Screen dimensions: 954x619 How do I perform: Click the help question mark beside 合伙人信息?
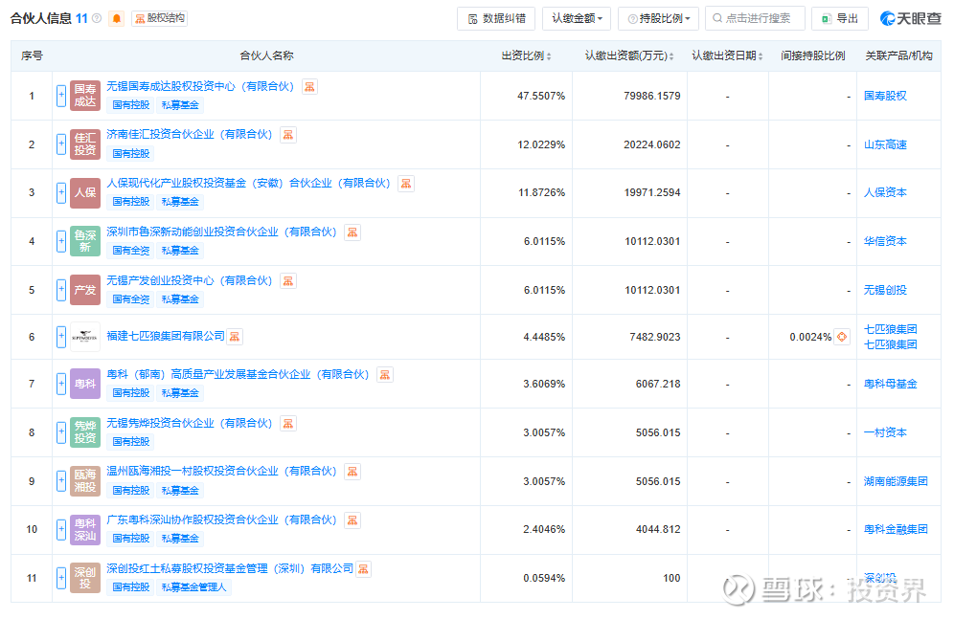(97, 18)
